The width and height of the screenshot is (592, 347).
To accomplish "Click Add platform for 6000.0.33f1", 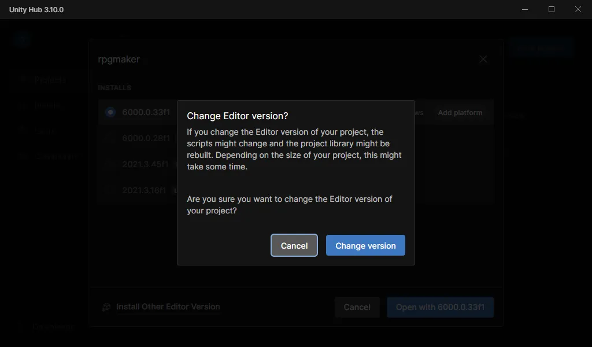I will click(460, 113).
